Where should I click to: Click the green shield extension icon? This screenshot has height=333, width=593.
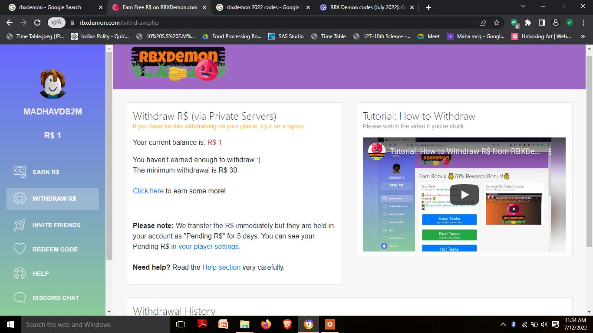point(570,23)
